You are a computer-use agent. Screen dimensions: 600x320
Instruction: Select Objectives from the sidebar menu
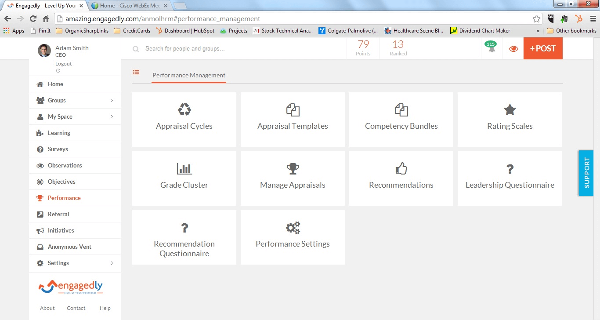click(x=61, y=182)
